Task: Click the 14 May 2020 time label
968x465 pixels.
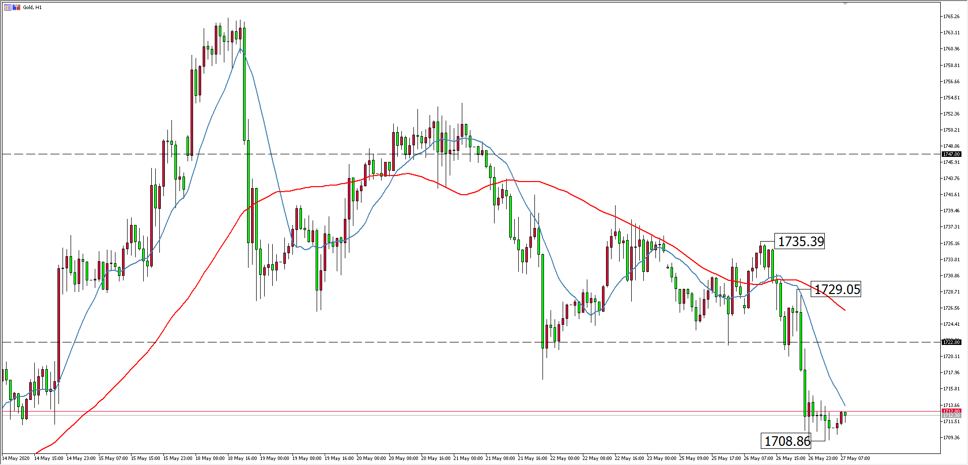Action: click(16, 458)
